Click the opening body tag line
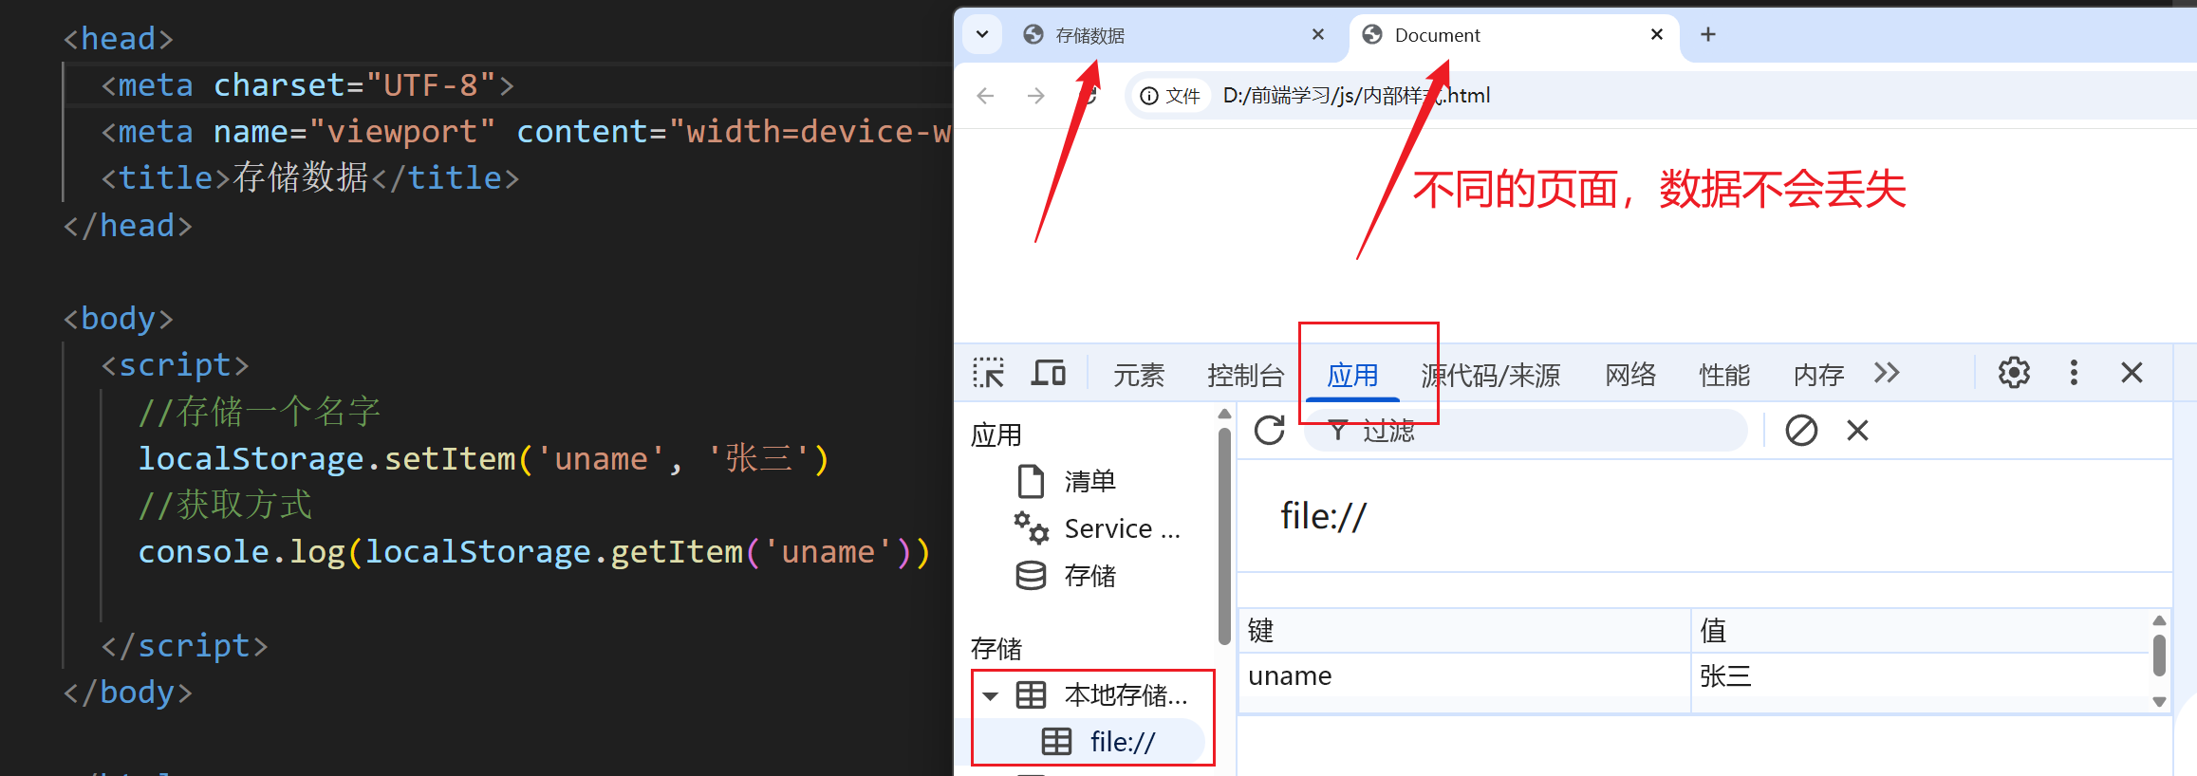The height and width of the screenshot is (776, 2197). pyautogui.click(x=119, y=319)
